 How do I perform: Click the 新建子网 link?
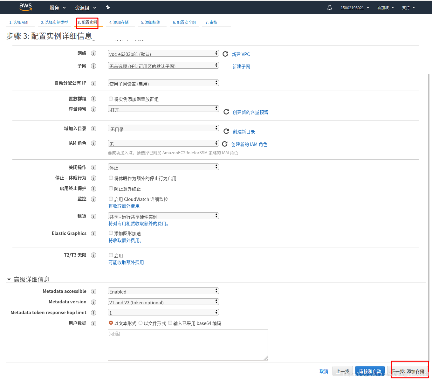(x=241, y=66)
